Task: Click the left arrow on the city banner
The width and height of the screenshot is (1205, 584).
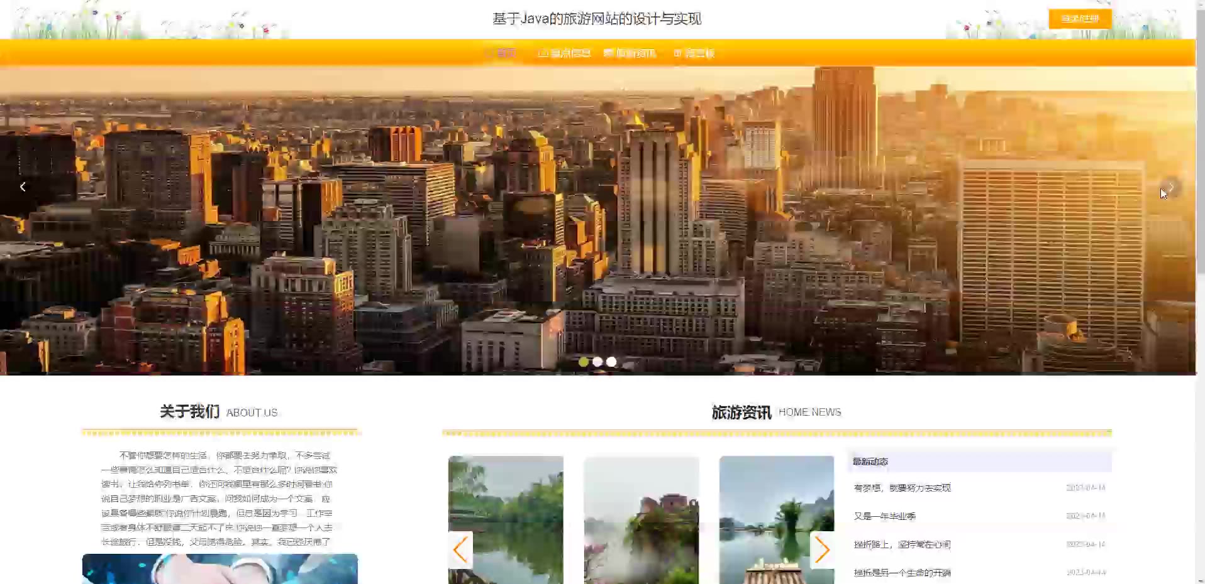Action: point(23,187)
